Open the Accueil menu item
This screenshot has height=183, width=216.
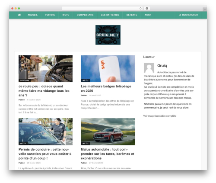pos(32,15)
